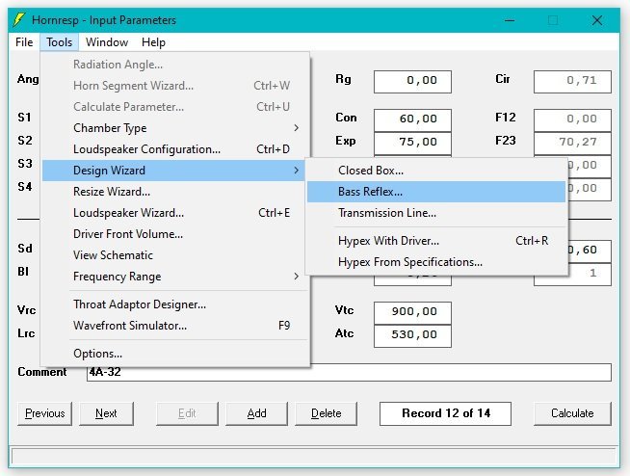Click the Vrc label
This screenshot has height=476, width=630.
pos(27,310)
